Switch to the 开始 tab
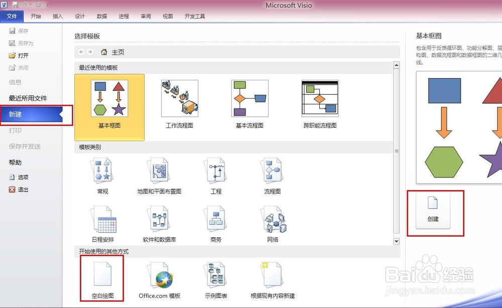 [x=36, y=17]
